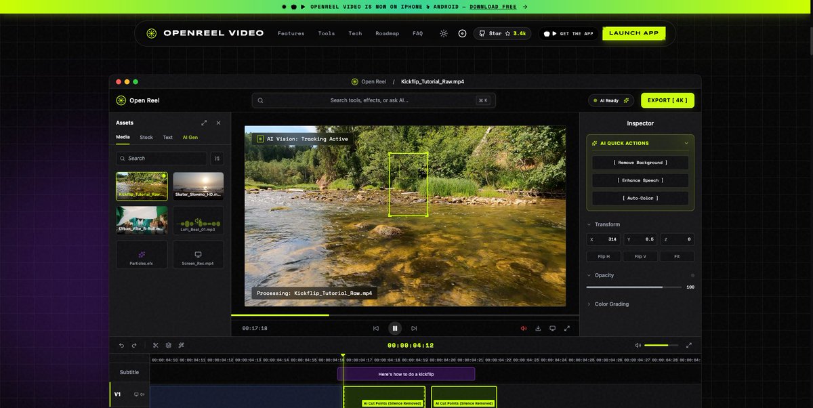This screenshot has height=408, width=813.
Task: Click the Flip H button
Action: click(604, 257)
